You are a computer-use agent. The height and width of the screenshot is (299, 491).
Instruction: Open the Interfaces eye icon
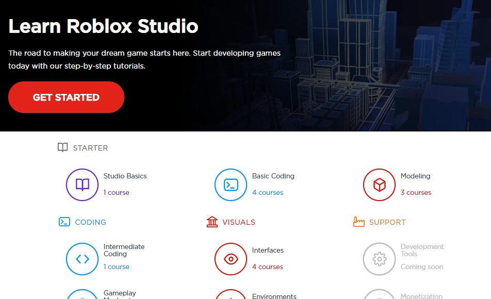point(231,259)
